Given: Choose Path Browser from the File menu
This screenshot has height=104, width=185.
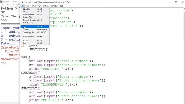Looking at the screenshot, I should [35, 23].
